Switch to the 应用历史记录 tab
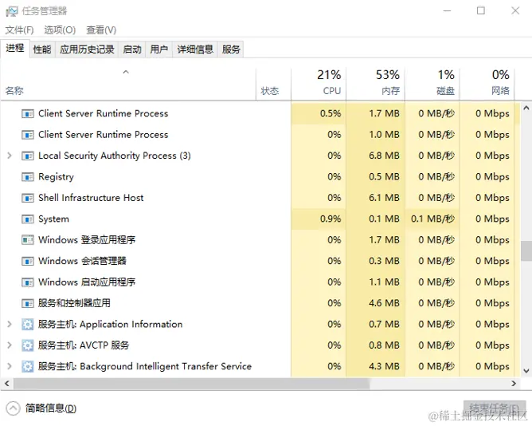 (87, 49)
